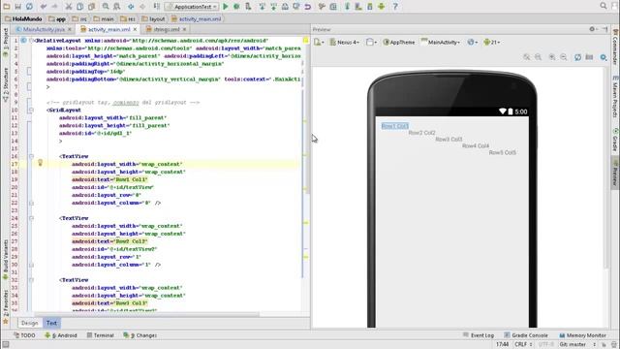Open the Terminal tool window
The width and height of the screenshot is (620, 349).
pyautogui.click(x=101, y=335)
